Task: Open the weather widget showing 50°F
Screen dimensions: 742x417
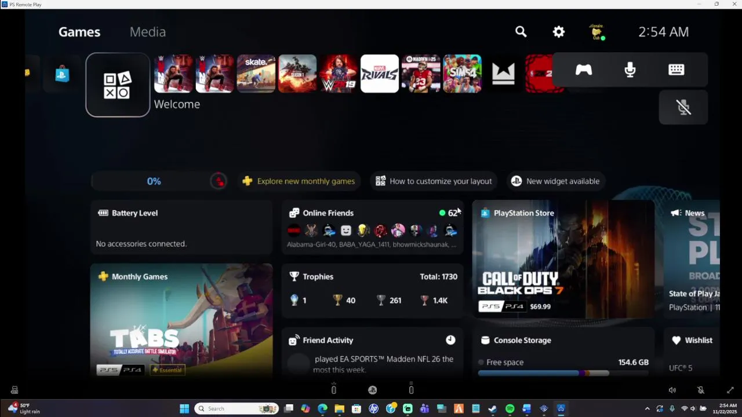Action: [24, 408]
